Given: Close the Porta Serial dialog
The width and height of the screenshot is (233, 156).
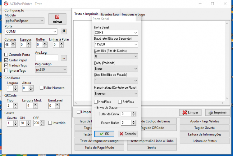Looking at the screenshot, I should tap(138, 19).
